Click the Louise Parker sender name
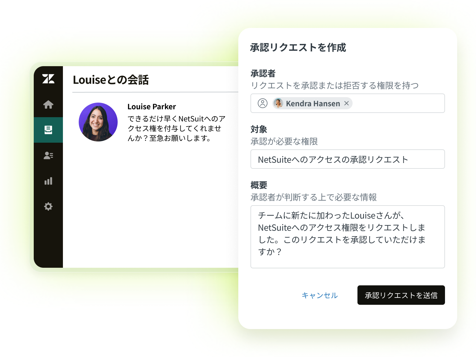476x357 pixels. [152, 107]
